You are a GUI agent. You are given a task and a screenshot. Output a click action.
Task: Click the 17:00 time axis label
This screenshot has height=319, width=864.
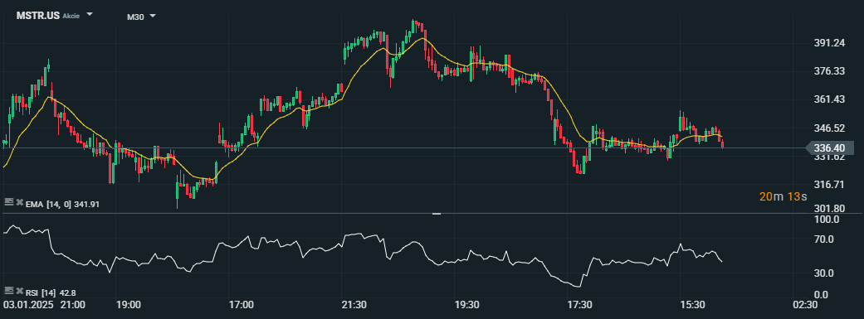pyautogui.click(x=241, y=305)
